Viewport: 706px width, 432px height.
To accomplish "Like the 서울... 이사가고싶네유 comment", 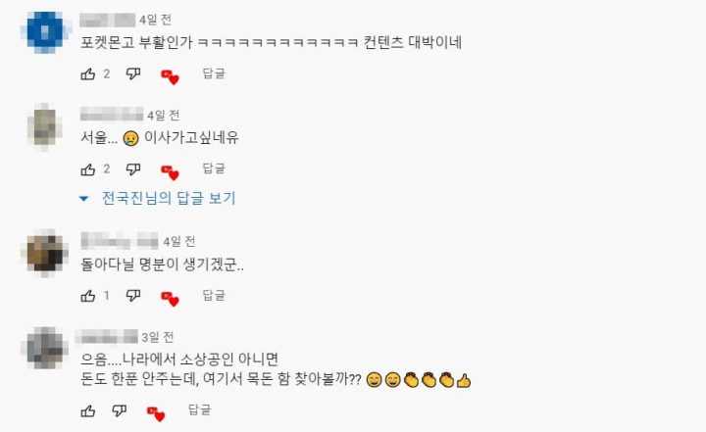I will pos(88,169).
